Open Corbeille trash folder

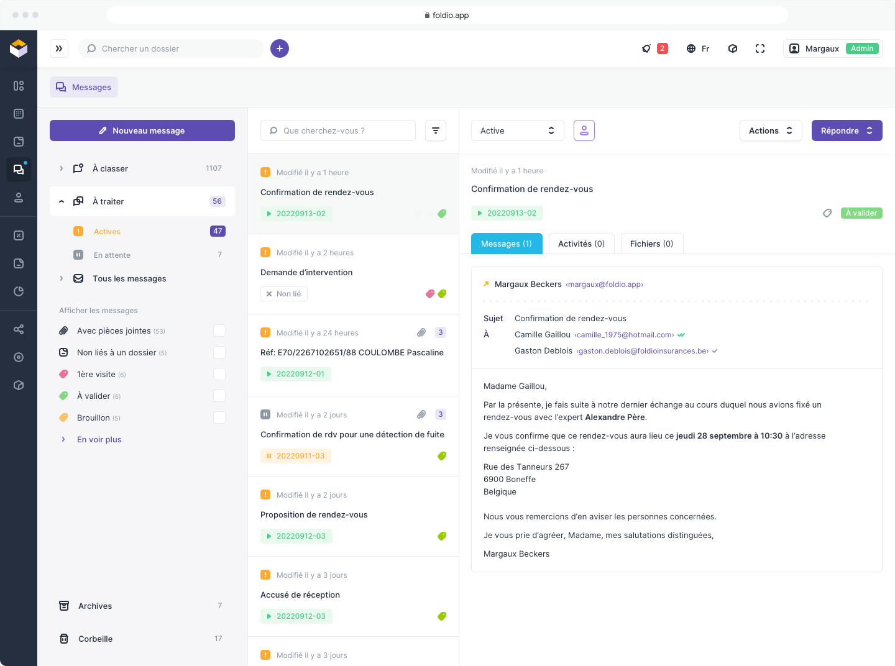142,639
